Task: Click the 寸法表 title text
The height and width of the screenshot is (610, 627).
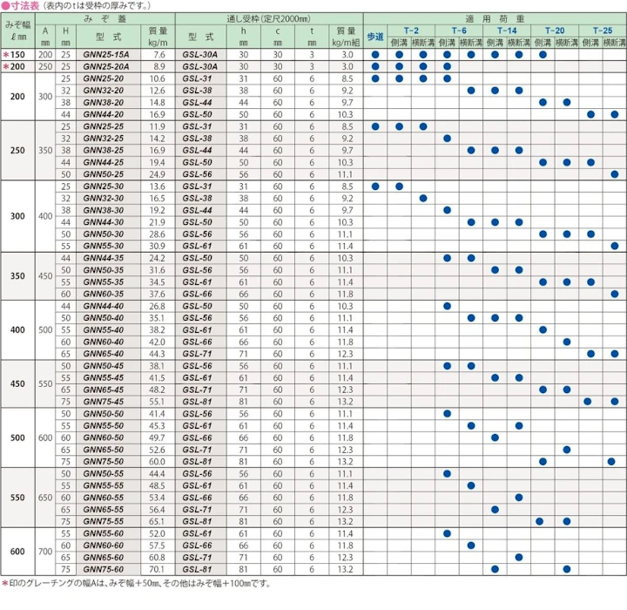Action: click(x=24, y=5)
